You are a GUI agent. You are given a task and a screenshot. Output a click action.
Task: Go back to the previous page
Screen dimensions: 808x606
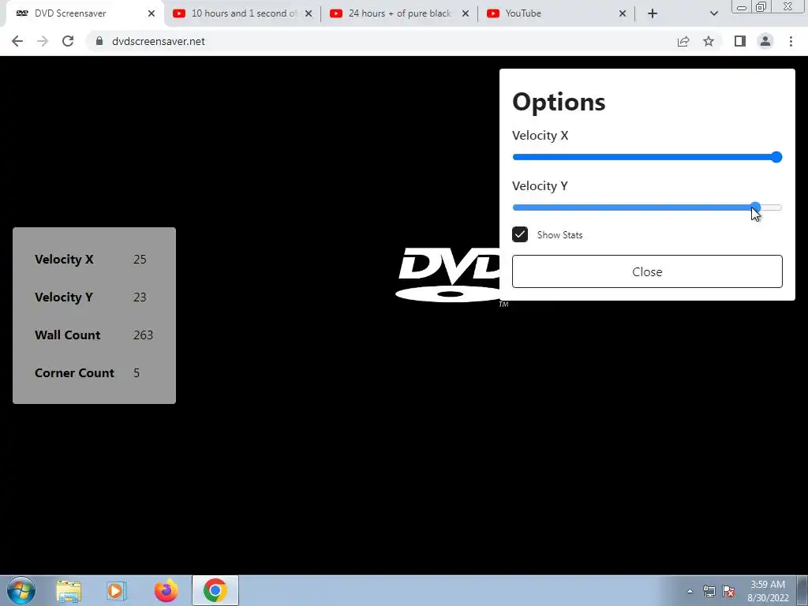[x=17, y=41]
